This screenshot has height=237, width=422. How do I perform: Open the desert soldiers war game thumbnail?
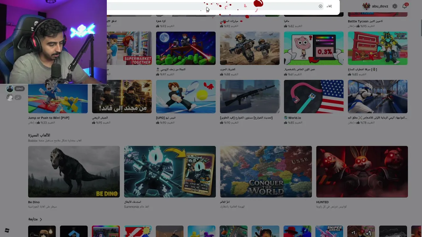coord(250,48)
